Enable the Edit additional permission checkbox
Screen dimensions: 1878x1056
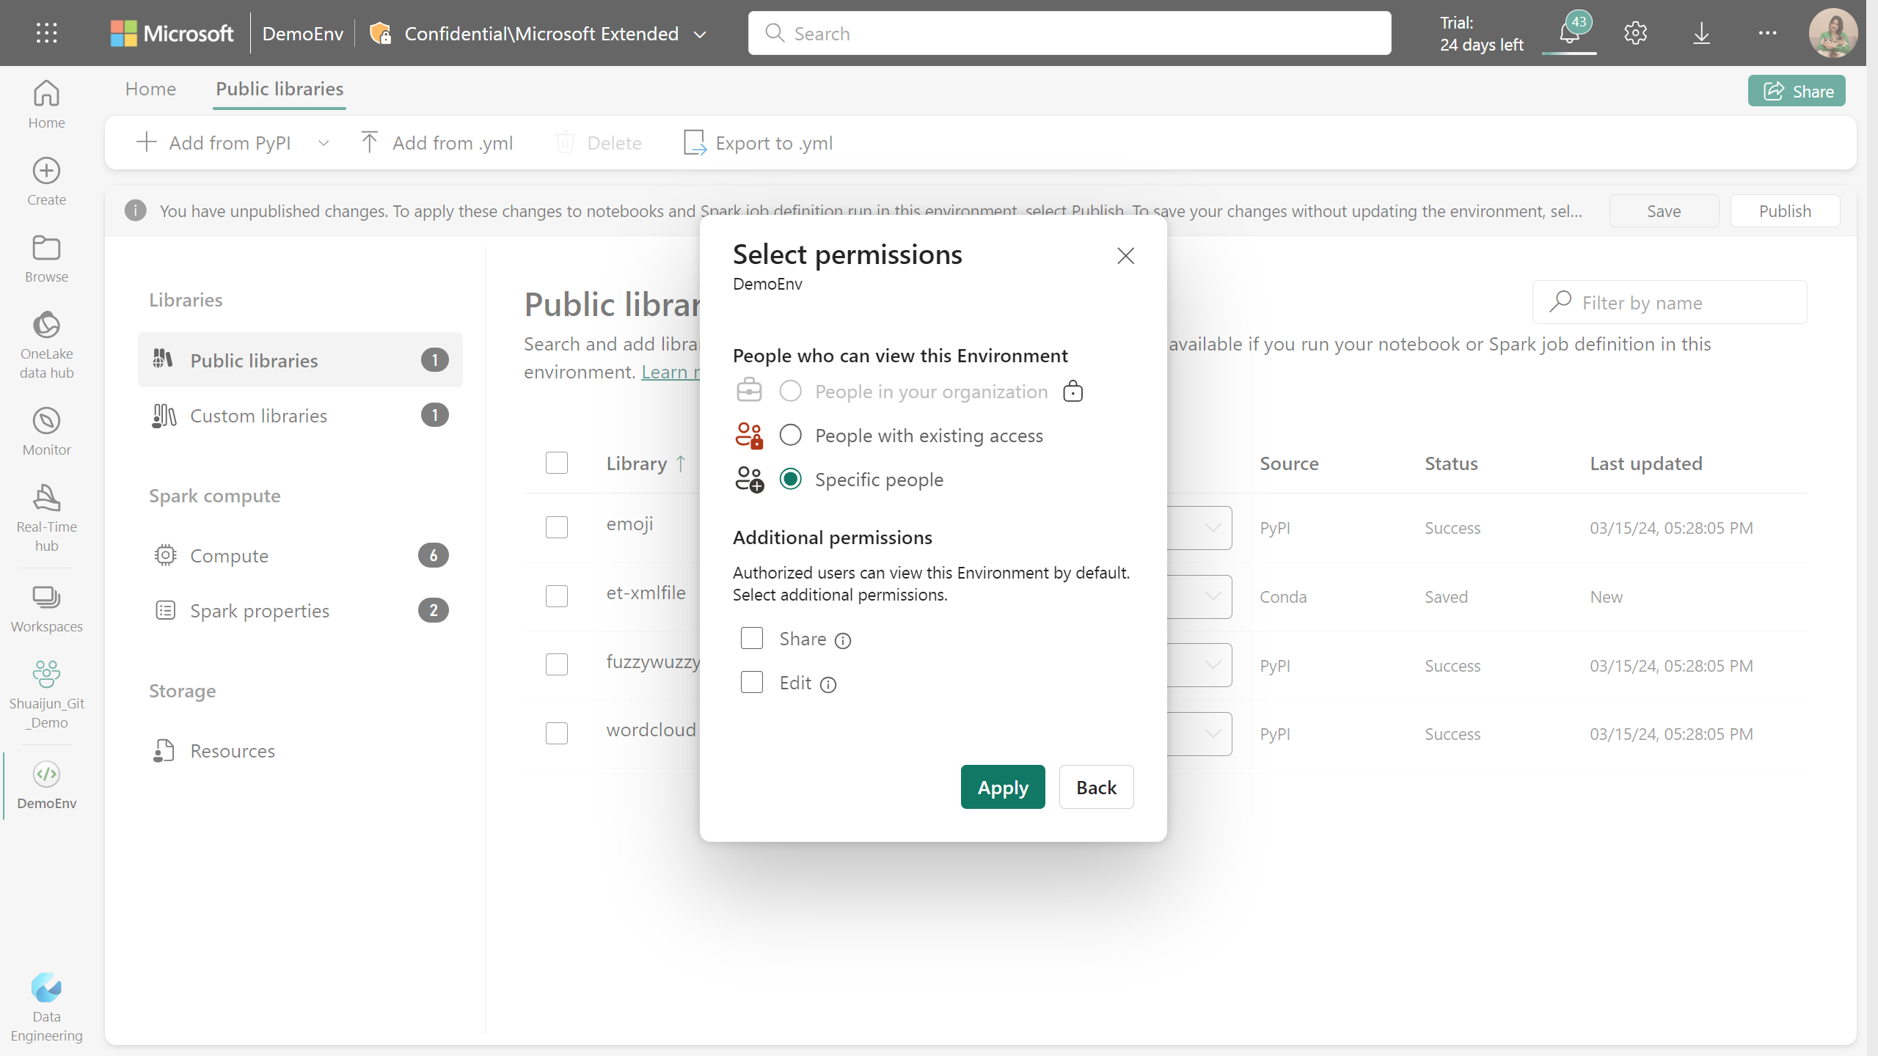point(752,682)
